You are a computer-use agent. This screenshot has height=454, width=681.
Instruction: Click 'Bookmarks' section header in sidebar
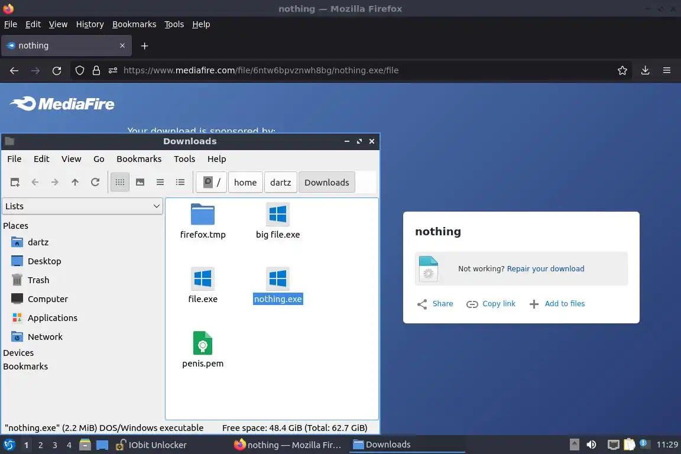[25, 367]
